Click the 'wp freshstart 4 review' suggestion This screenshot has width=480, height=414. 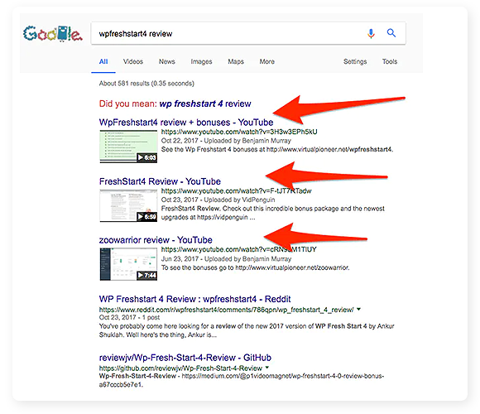click(x=205, y=103)
